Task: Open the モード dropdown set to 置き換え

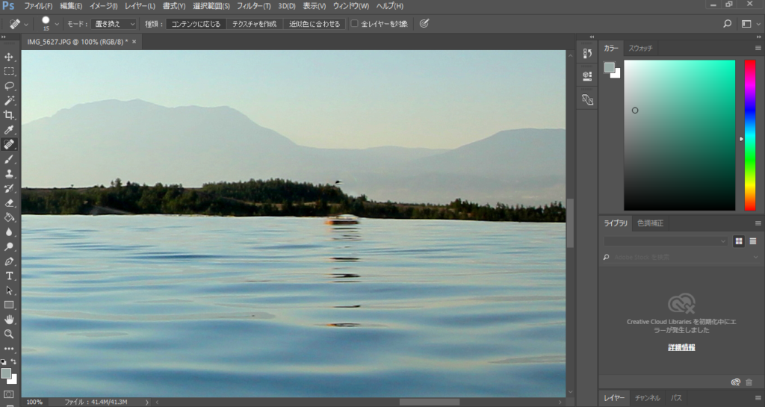Action: click(114, 24)
